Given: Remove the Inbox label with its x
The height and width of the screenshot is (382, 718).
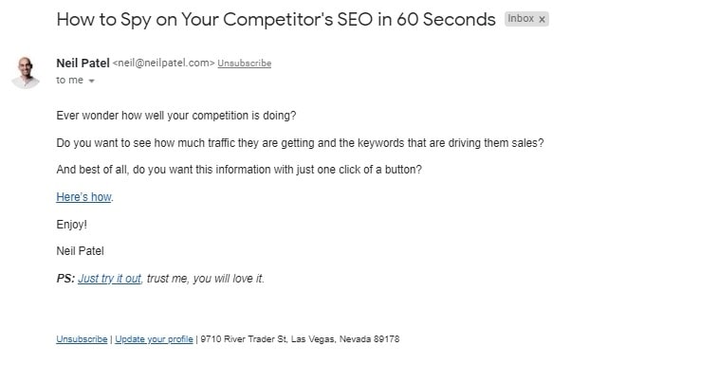Looking at the screenshot, I should tap(542, 19).
